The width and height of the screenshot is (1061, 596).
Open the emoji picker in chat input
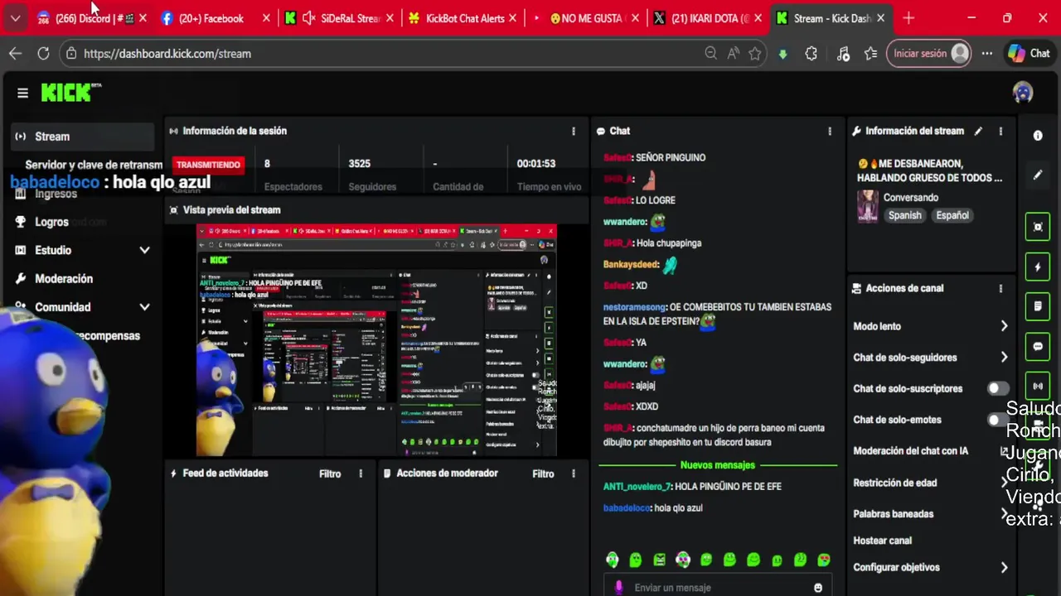pos(818,588)
